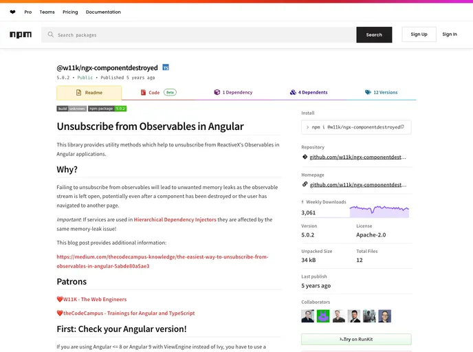Click the black Search button
This screenshot has width=473, height=352.
pos(374,34)
